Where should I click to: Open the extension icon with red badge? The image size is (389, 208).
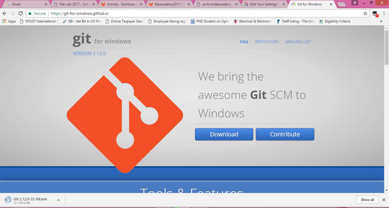tap(375, 14)
